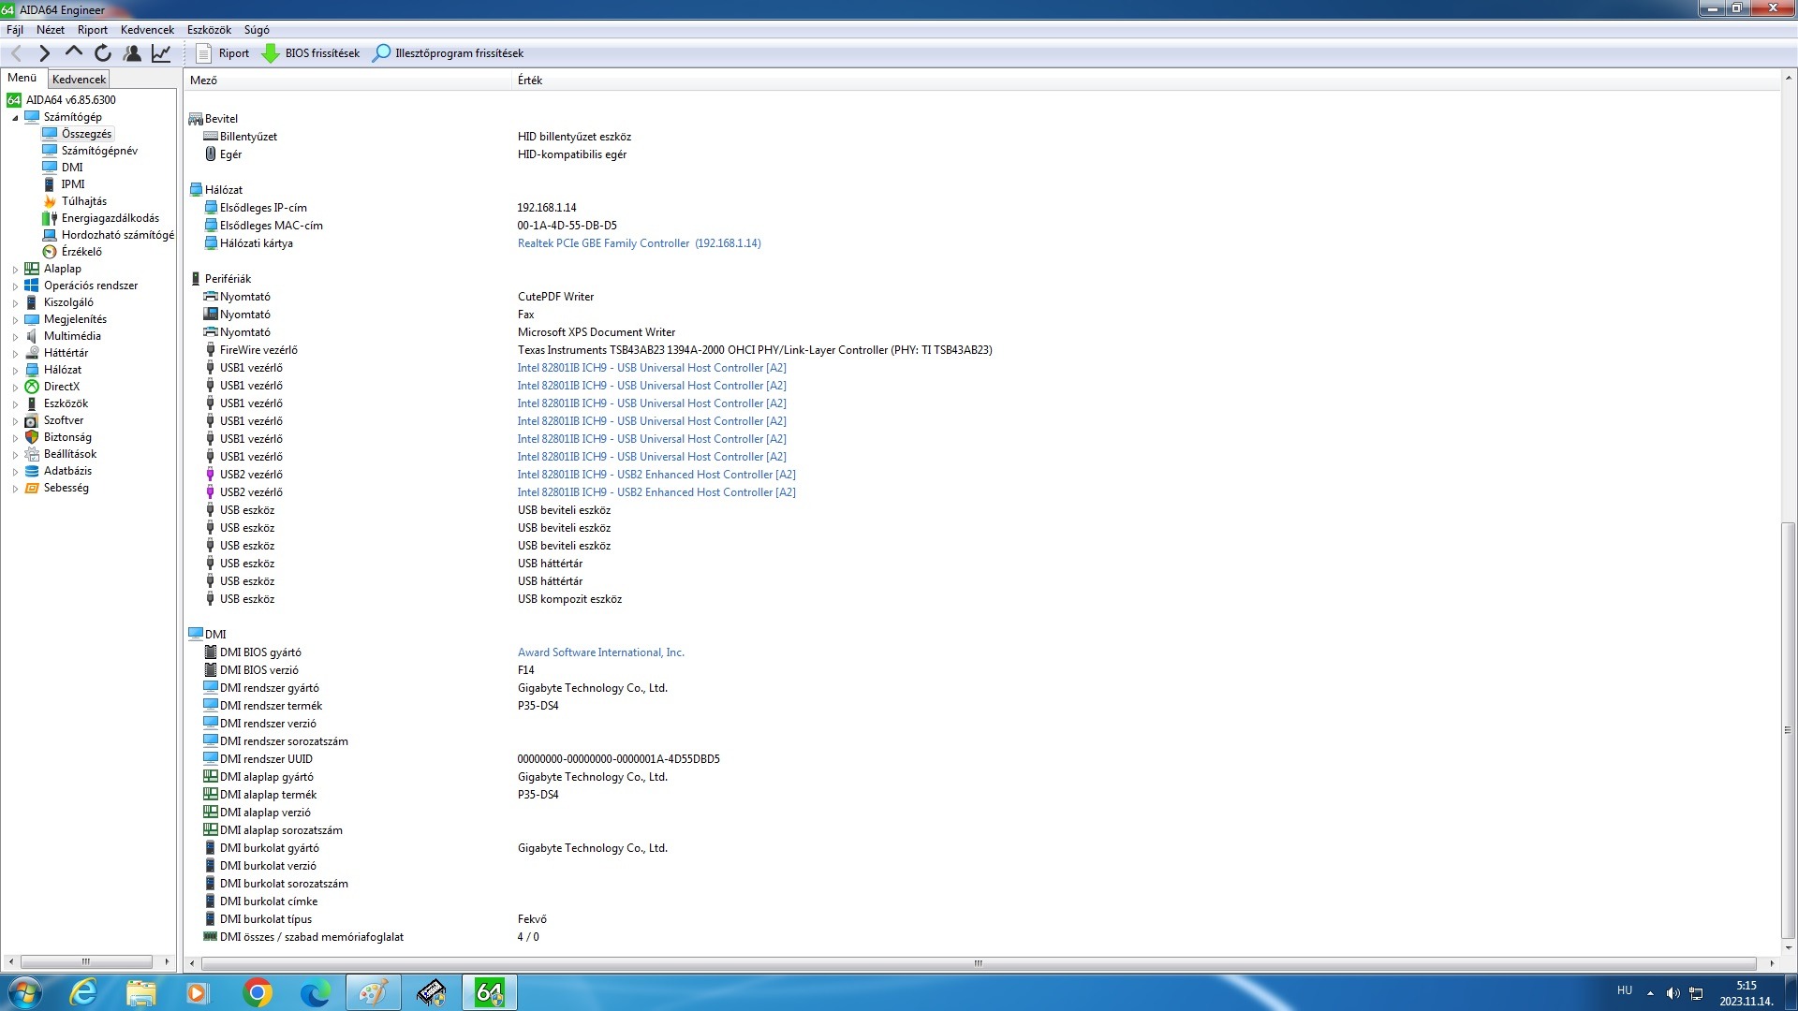Viewport: 1798px width, 1011px height.
Task: Open the Eszközök menu
Action: 208,30
